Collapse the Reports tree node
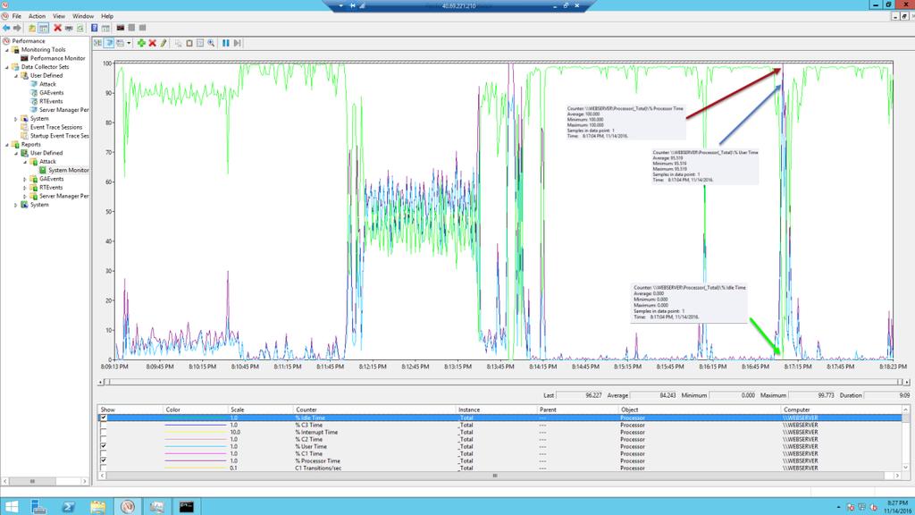This screenshot has height=515, width=915. click(x=7, y=144)
